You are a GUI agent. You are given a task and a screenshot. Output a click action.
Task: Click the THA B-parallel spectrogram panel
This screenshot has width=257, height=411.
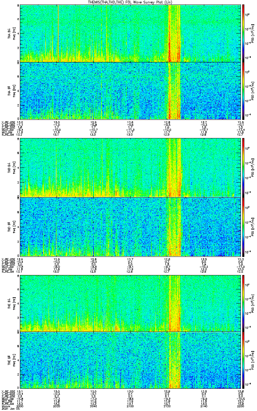(x=130, y=90)
